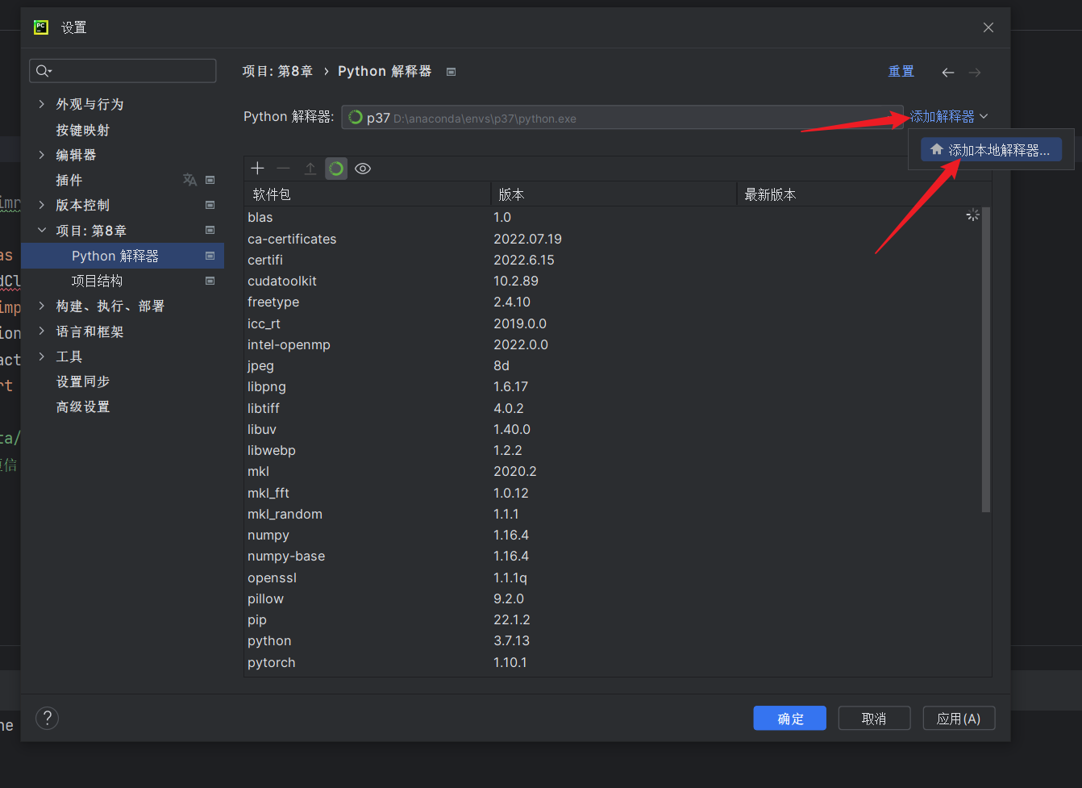Click the 重置 link

[901, 72]
